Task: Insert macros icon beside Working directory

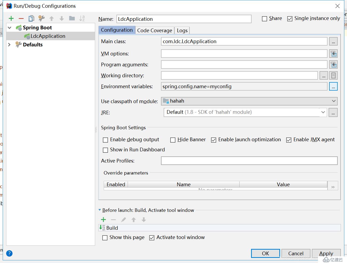Action: pos(333,76)
